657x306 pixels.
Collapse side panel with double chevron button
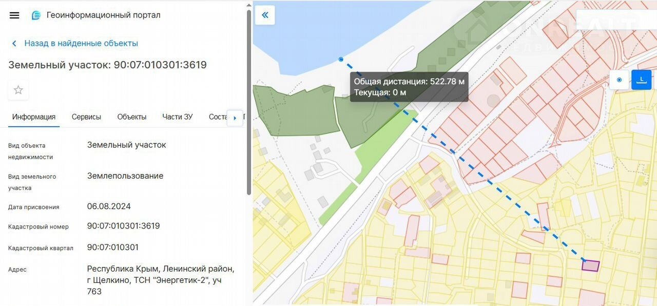[x=265, y=15]
